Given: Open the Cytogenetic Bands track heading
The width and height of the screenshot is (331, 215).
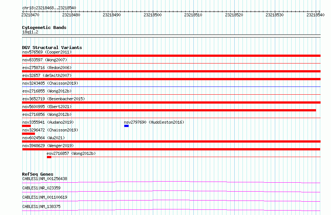Looking at the screenshot, I should (44, 27).
